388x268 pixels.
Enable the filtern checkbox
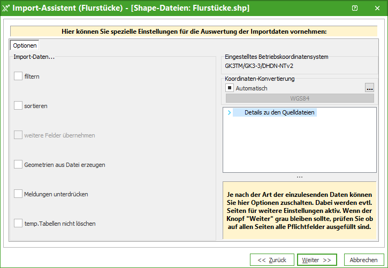(18, 76)
